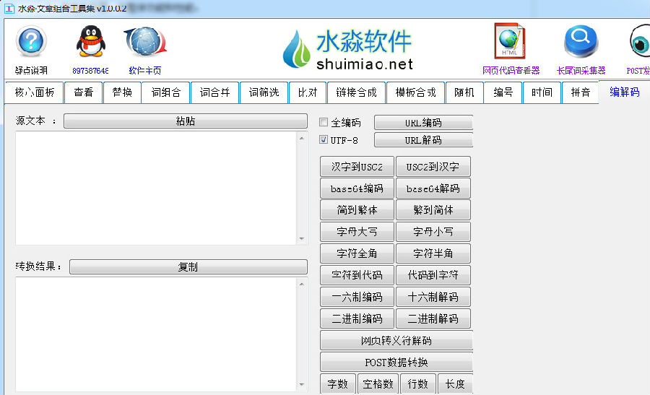This screenshot has width=650, height=395.
Task: Open the 词组合 tab
Action: pos(166,92)
